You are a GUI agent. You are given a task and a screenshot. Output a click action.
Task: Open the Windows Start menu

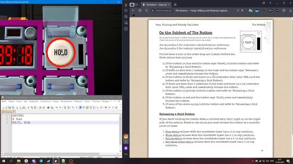[x=4, y=161]
